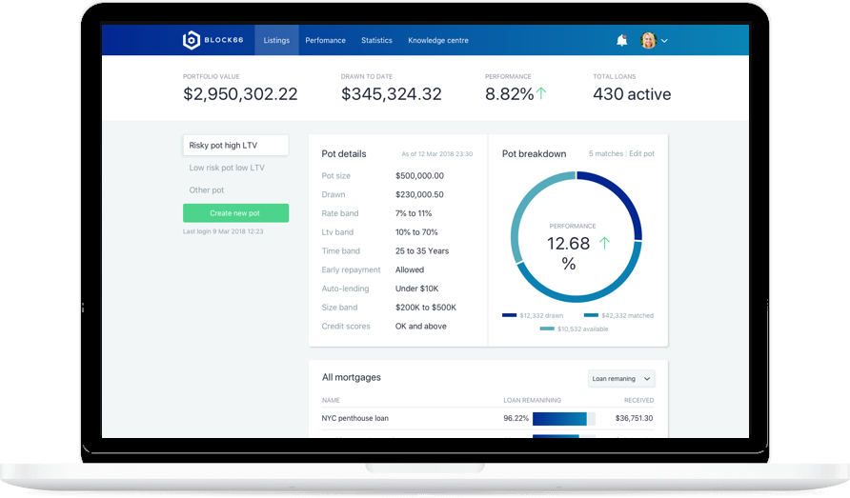The width and height of the screenshot is (850, 498).
Task: Click the NYC penthouse loan progress bar
Action: pos(564,418)
